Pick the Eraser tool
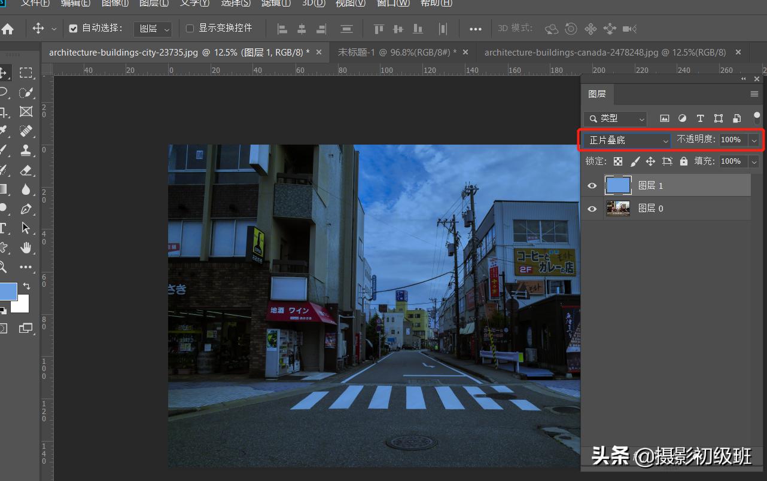767x481 pixels. pos(26,170)
